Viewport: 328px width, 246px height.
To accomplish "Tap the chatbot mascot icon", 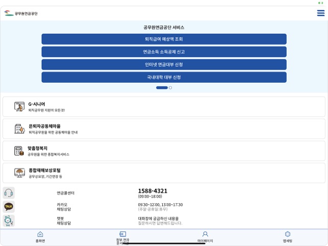I will 9,220.
